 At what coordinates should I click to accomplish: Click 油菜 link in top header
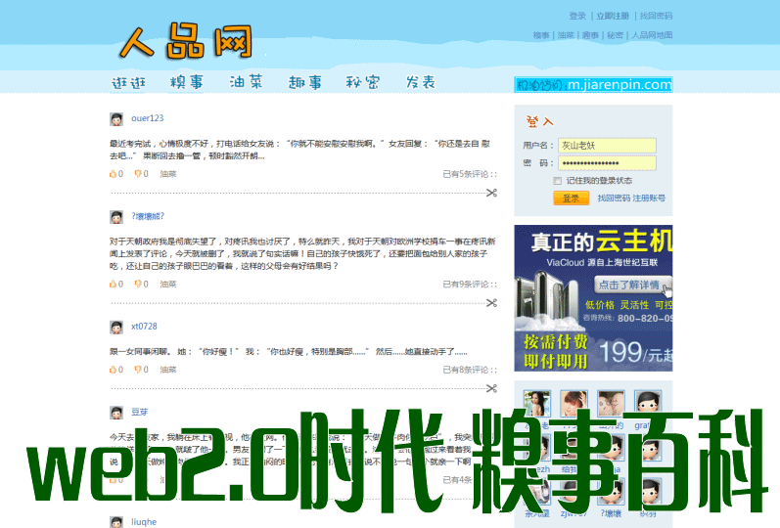[x=566, y=35]
